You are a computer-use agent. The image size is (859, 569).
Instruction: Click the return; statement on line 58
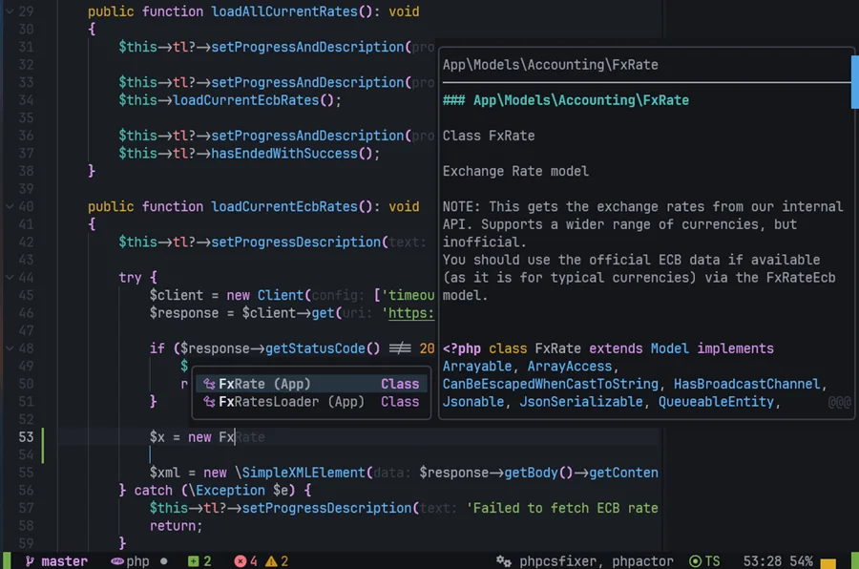(176, 526)
